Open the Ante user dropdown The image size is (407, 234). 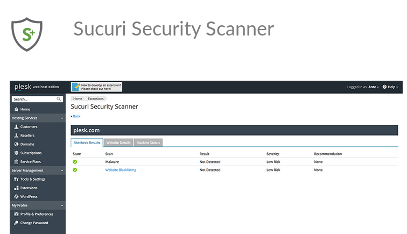coord(374,87)
